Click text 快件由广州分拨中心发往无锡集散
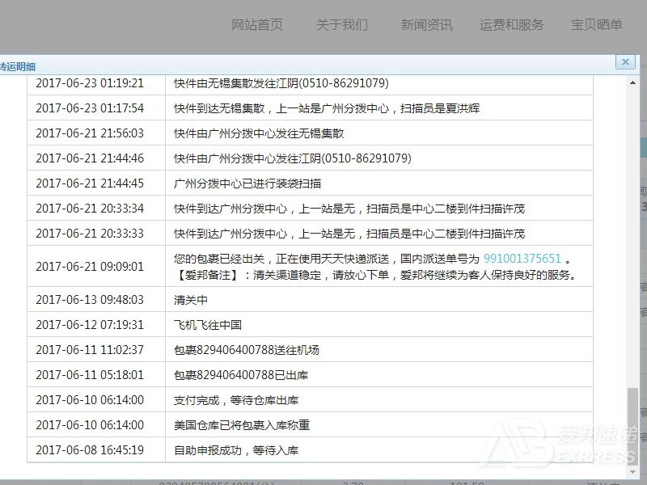 pos(259,133)
